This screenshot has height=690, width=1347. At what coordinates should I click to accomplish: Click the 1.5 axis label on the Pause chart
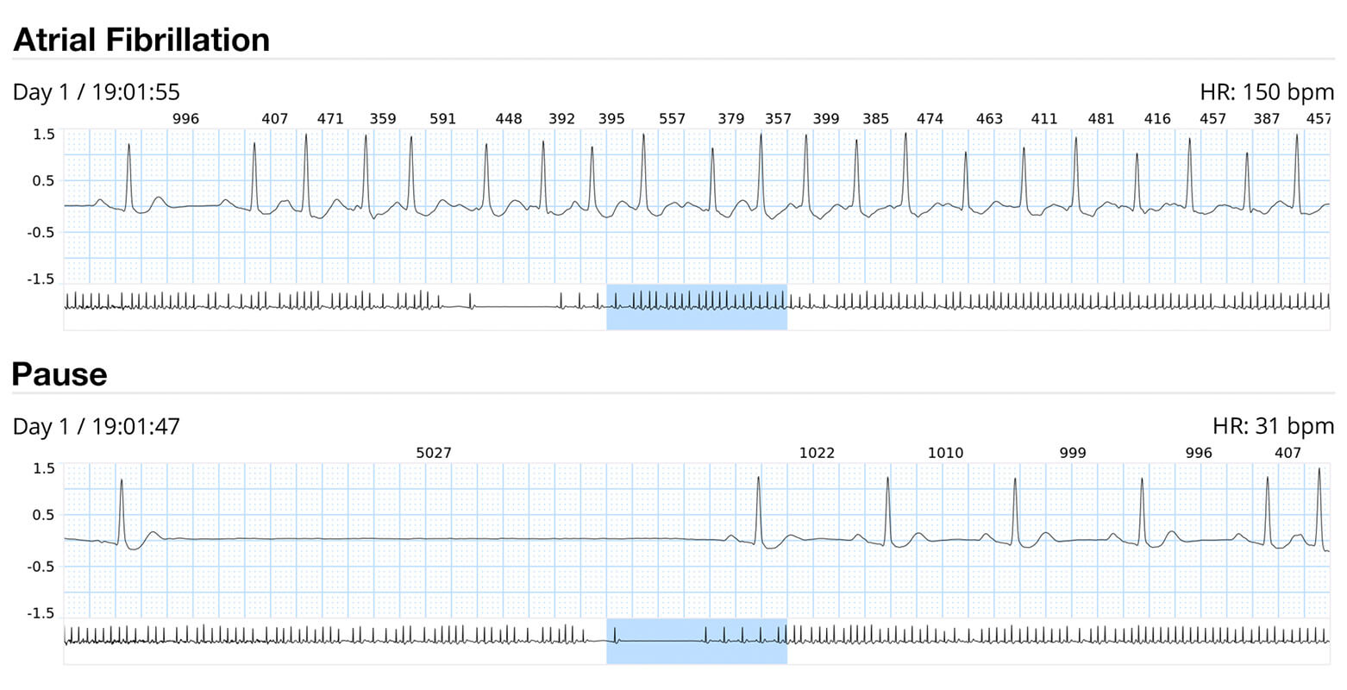[x=44, y=468]
